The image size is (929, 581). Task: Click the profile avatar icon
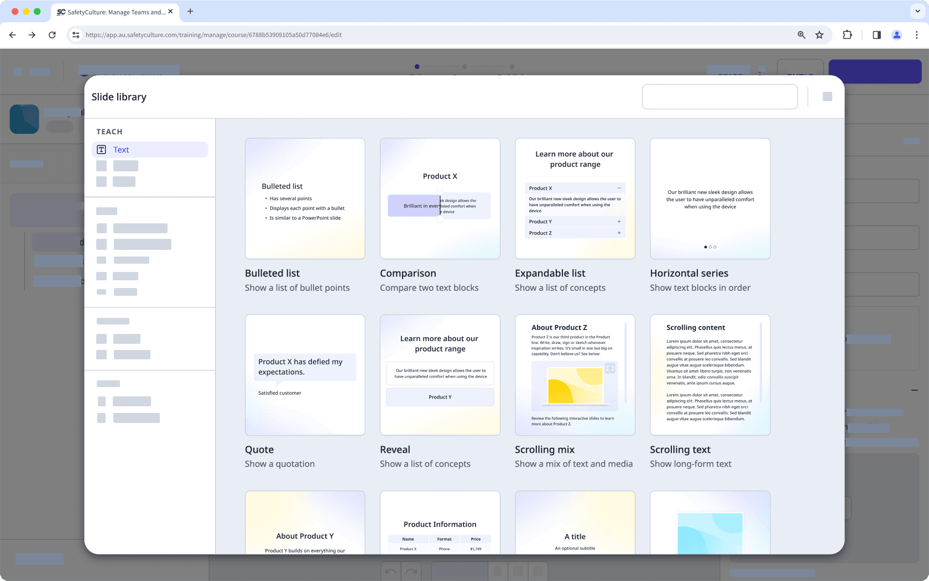pyautogui.click(x=897, y=34)
